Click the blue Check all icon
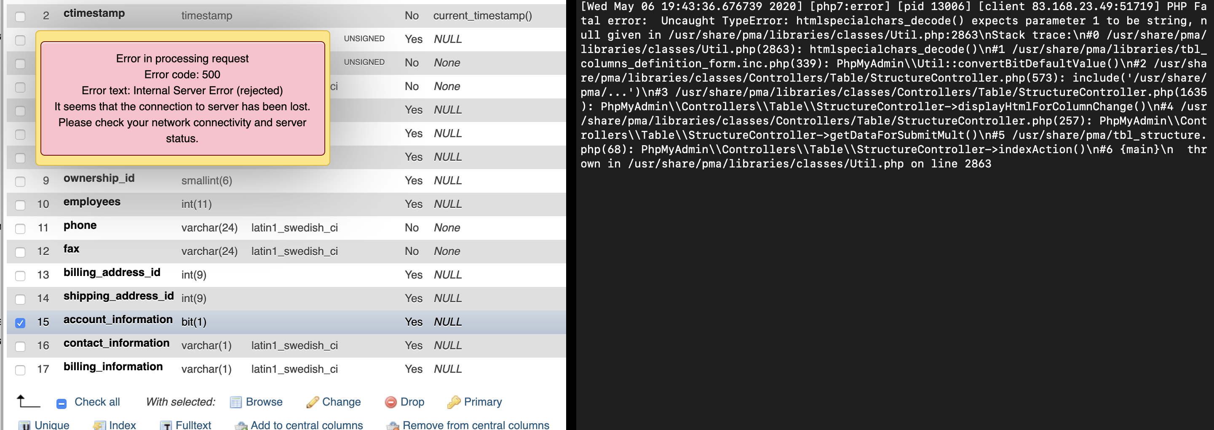 (x=61, y=403)
